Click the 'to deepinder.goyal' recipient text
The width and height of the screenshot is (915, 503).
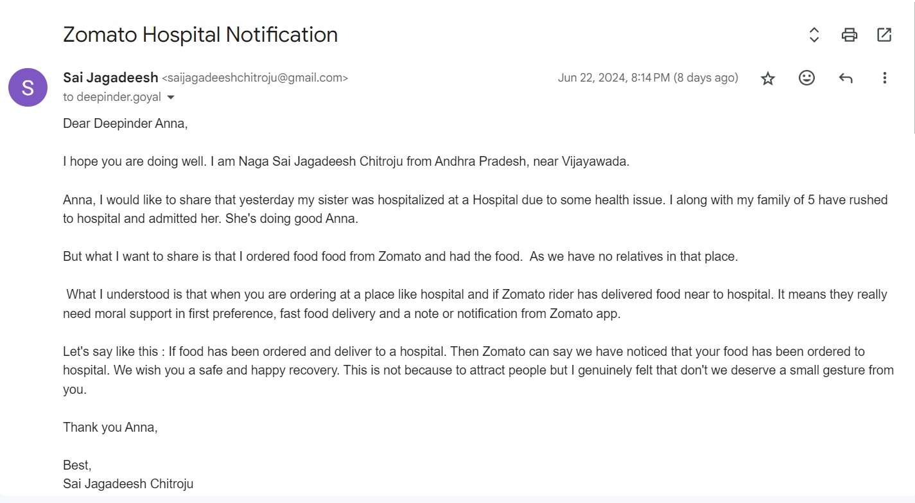tap(112, 98)
